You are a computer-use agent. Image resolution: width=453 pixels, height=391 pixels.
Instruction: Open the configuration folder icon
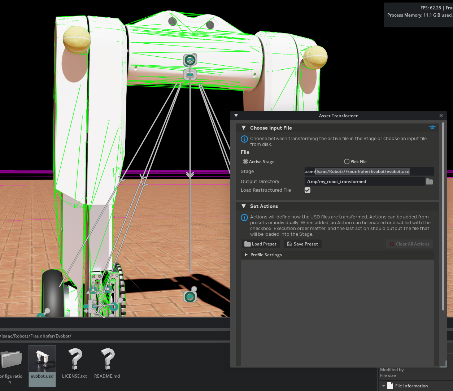pyautogui.click(x=11, y=360)
